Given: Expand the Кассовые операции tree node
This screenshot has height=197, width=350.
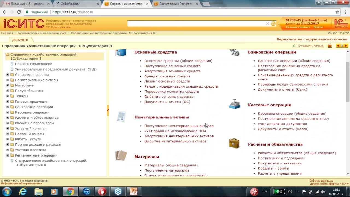Looking at the screenshot, I should point(8,112).
